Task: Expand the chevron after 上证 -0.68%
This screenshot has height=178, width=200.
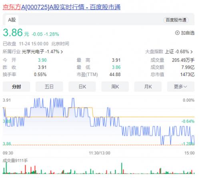Action: click(192, 52)
